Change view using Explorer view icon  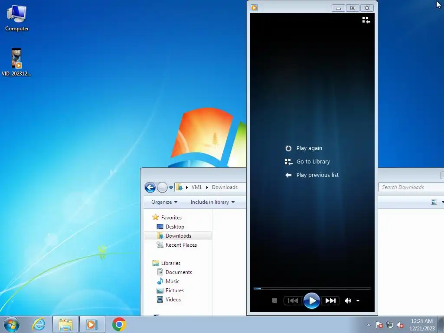(x=434, y=202)
